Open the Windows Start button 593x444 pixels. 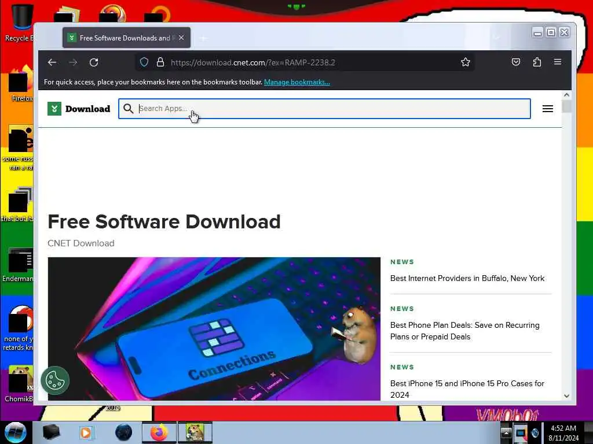click(16, 432)
